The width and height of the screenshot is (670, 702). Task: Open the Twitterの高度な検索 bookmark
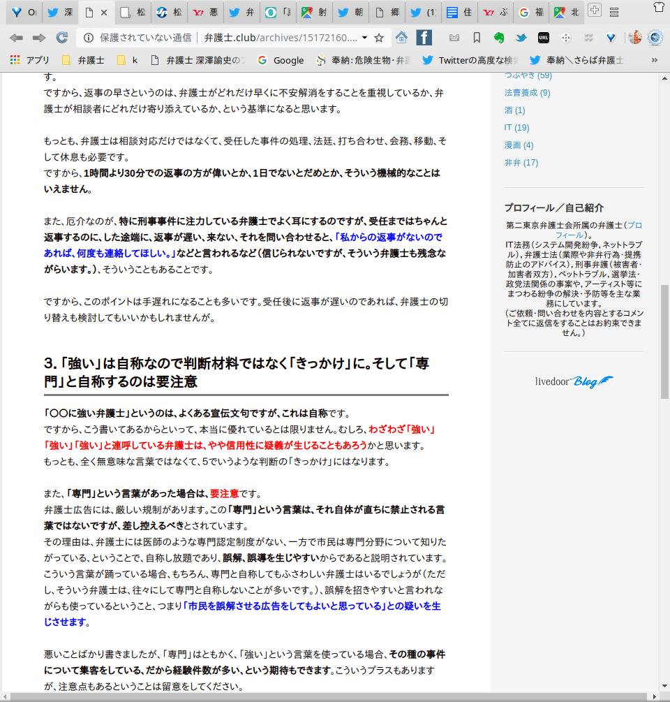click(470, 60)
